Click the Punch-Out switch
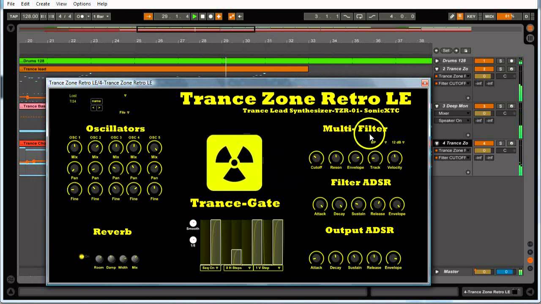This screenshot has height=304, width=541. [x=372, y=16]
